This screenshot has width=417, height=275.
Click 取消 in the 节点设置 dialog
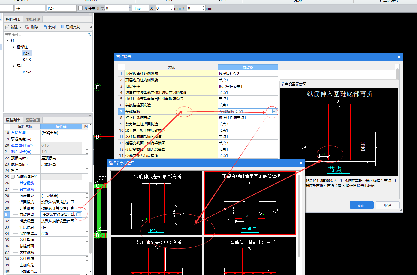388,205
